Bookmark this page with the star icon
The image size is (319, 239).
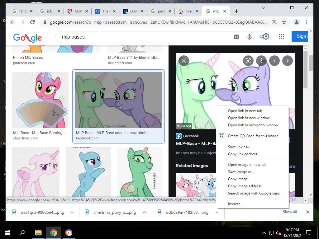coord(284,22)
